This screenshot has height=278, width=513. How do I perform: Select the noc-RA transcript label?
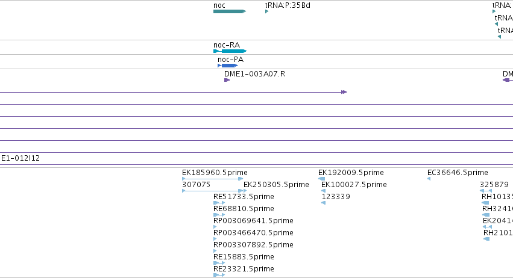point(227,45)
